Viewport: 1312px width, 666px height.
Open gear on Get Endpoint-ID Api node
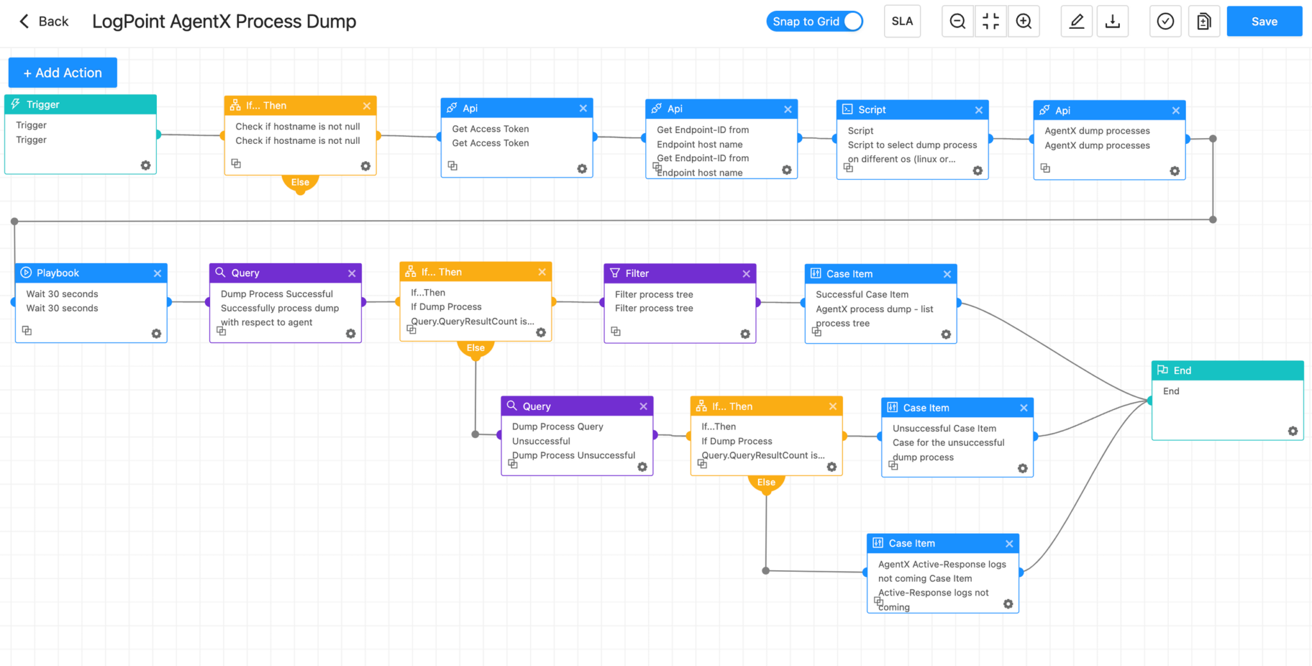(787, 170)
